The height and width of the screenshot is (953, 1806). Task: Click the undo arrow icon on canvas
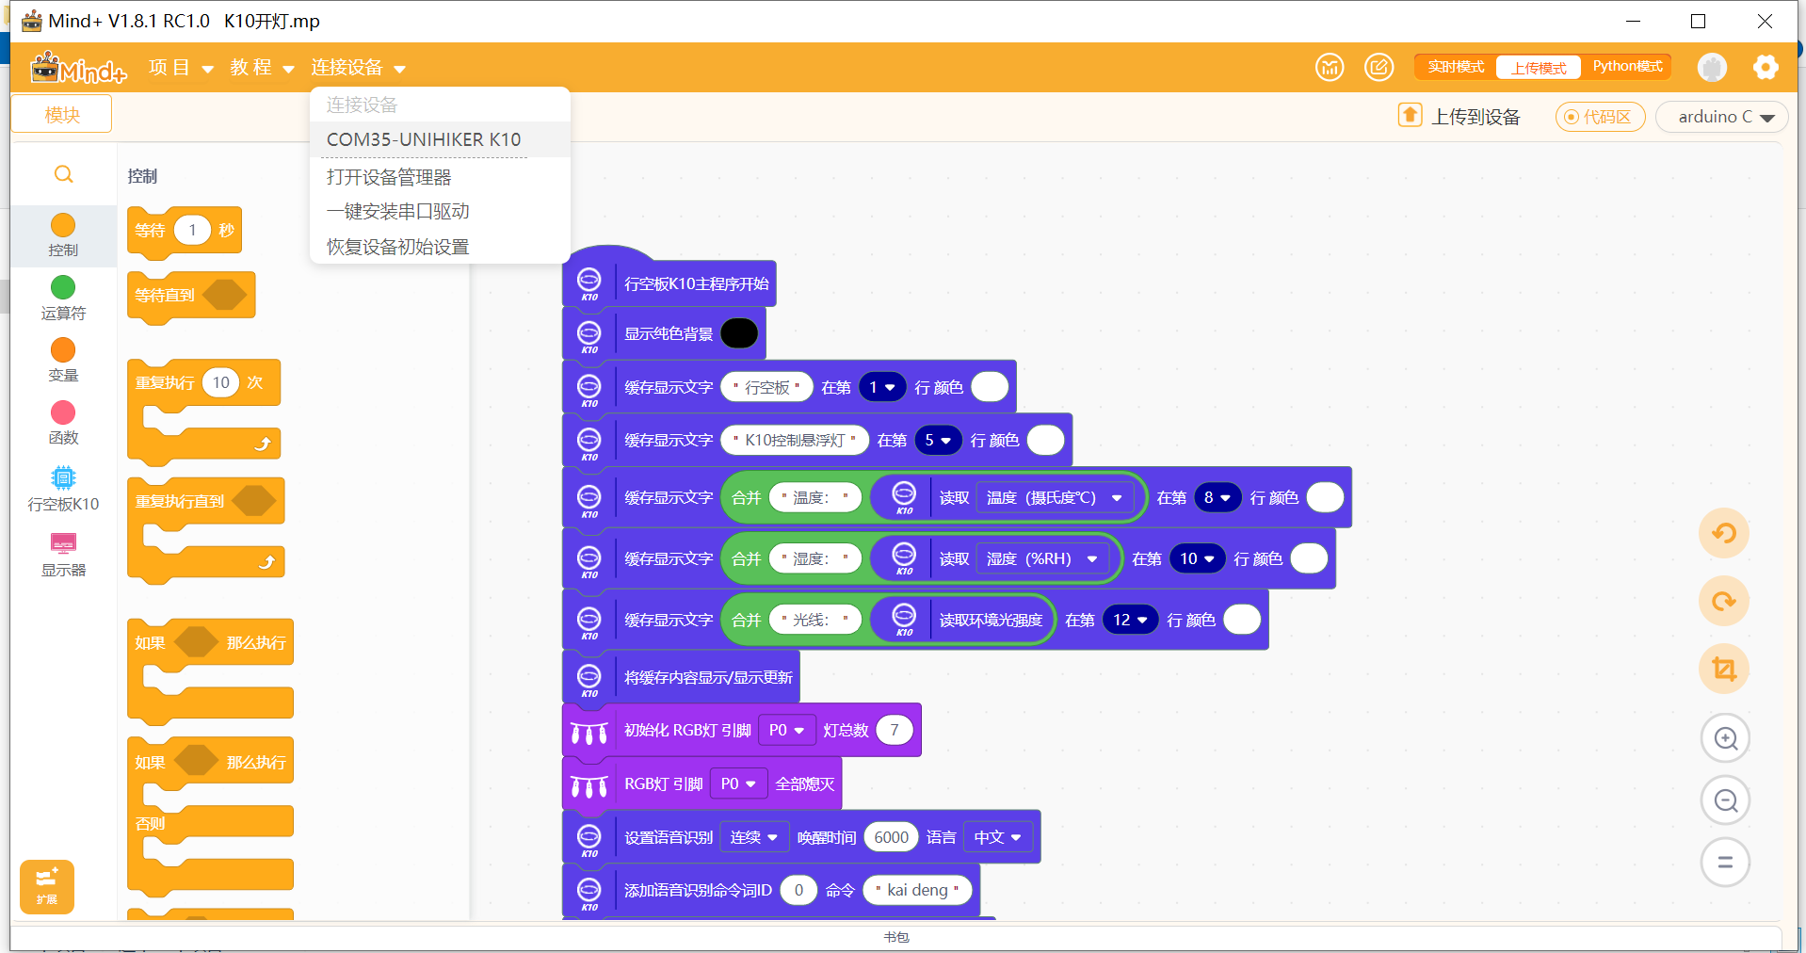coord(1724,533)
